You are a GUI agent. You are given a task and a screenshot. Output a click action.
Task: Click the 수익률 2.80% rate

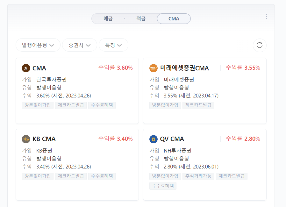[x=243, y=139]
